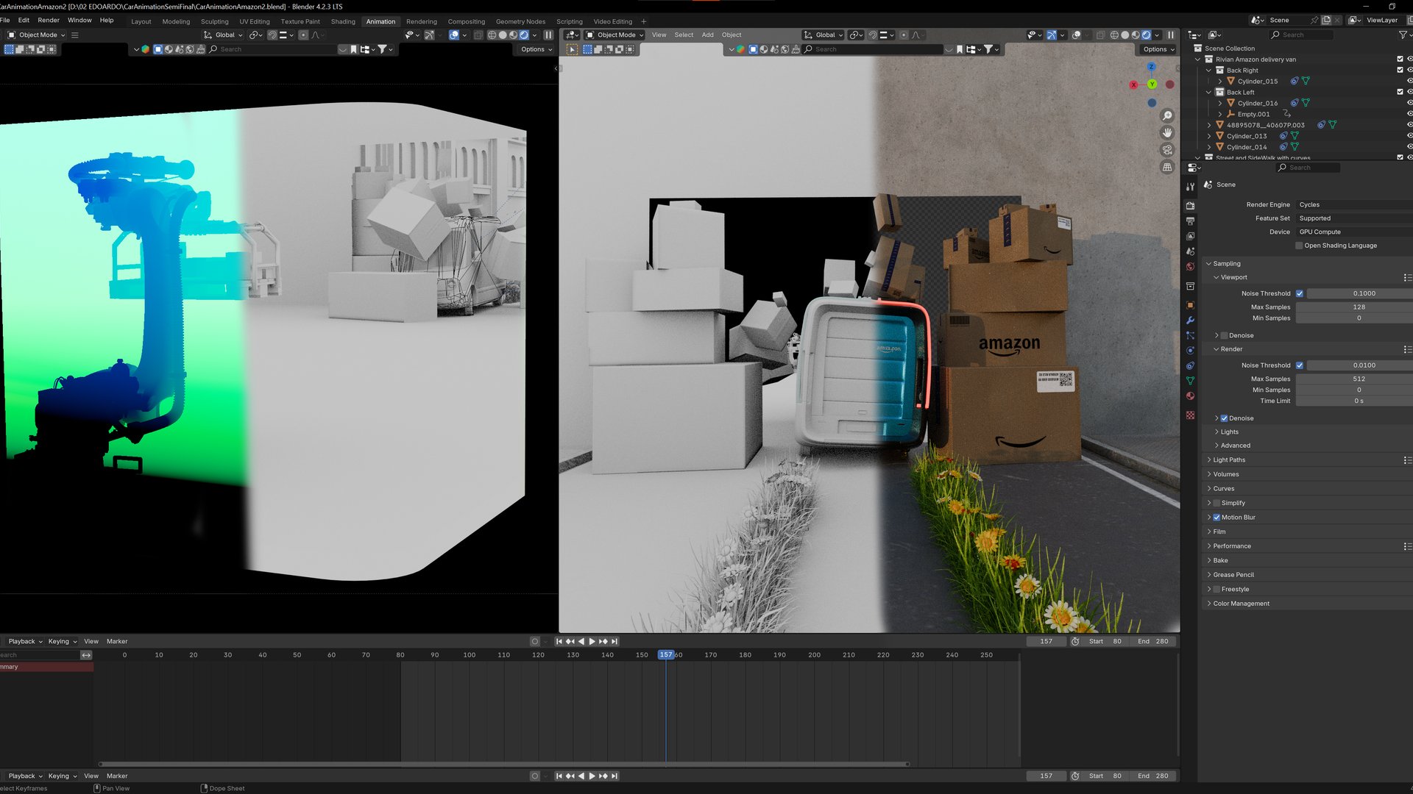The height and width of the screenshot is (794, 1413).
Task: Click the pan hand viewport gizmo
Action: pyautogui.click(x=1167, y=133)
